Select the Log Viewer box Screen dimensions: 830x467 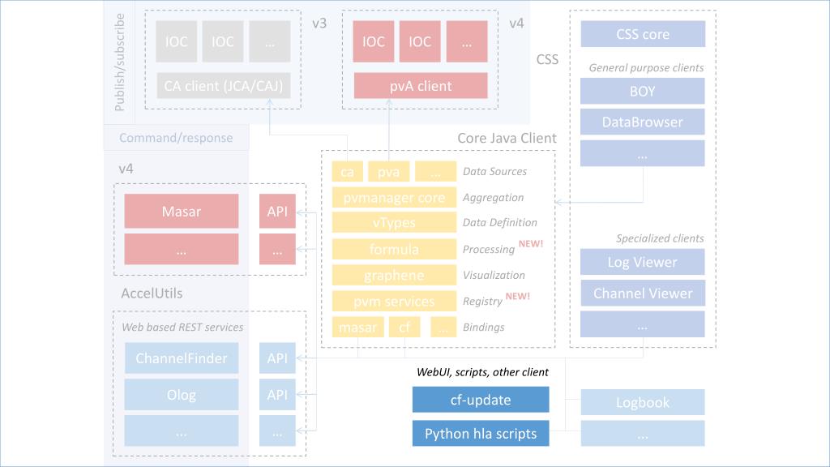point(643,262)
